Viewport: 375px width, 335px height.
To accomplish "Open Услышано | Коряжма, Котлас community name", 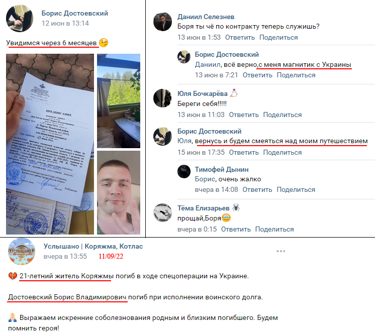I will [x=93, y=246].
